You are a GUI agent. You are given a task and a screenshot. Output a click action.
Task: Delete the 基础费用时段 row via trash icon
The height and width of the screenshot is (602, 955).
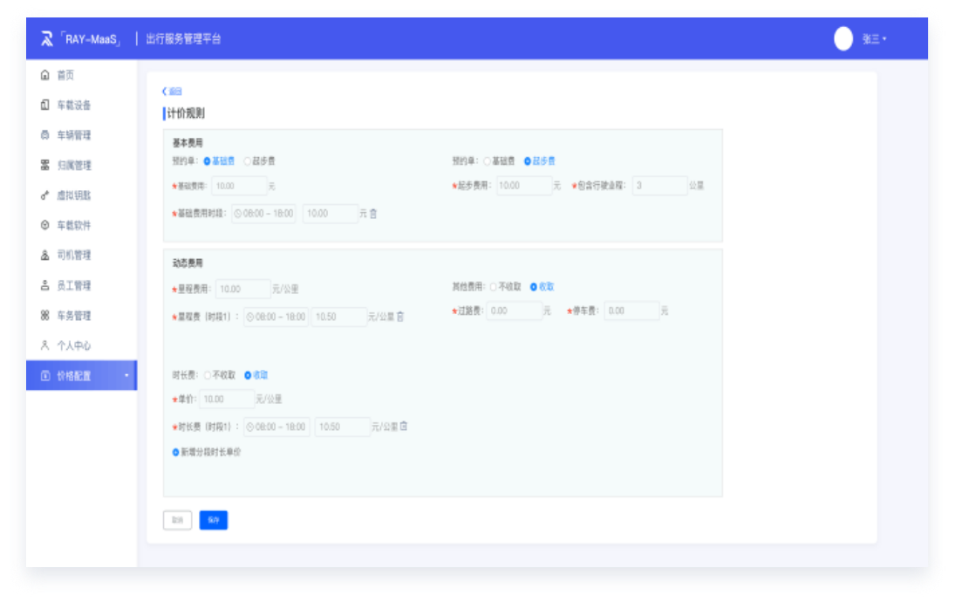[373, 214]
